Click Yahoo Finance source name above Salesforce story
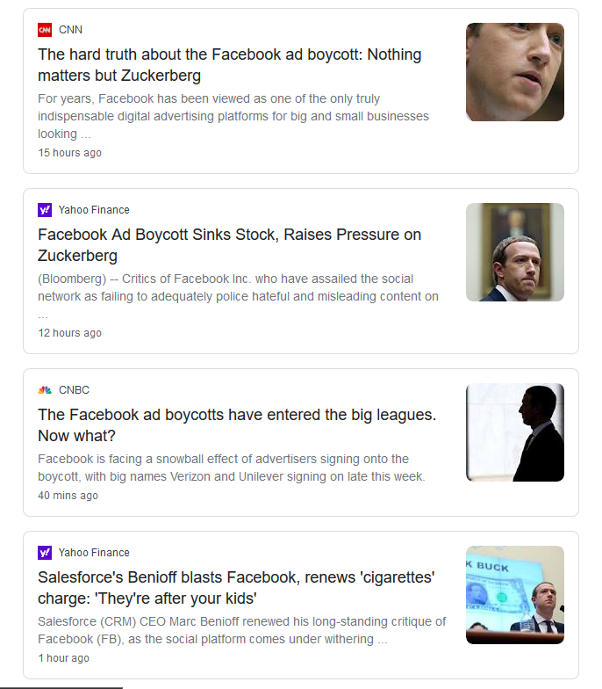Image resolution: width=602 pixels, height=689 pixels. [x=94, y=553]
